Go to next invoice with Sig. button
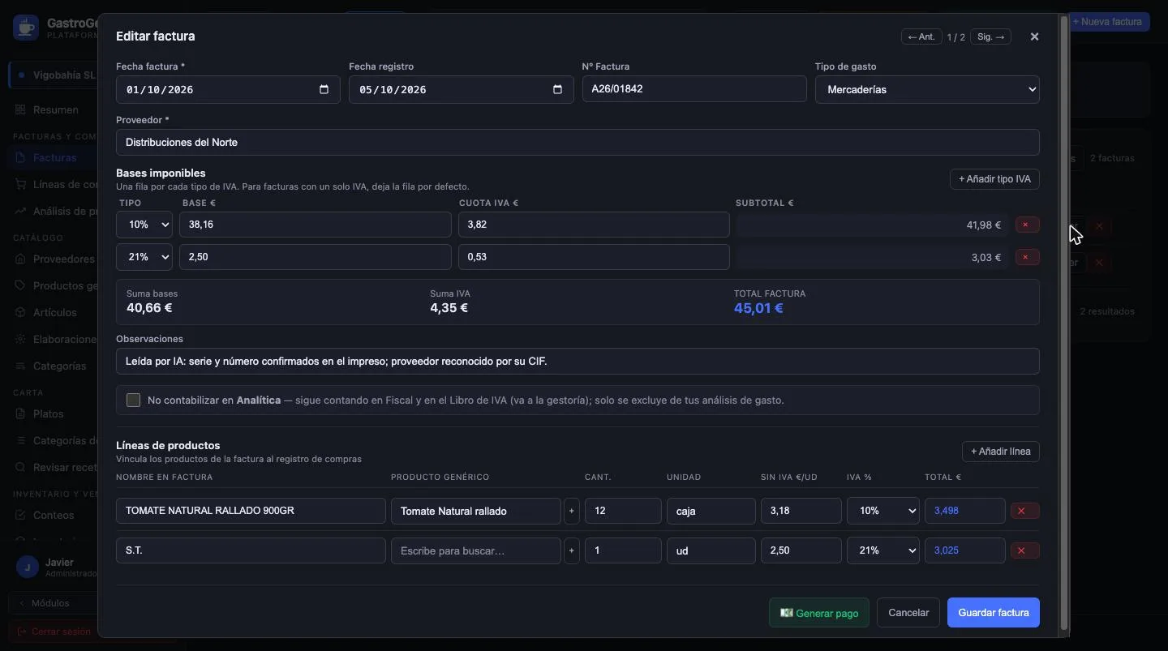The image size is (1168, 651). [x=991, y=36]
